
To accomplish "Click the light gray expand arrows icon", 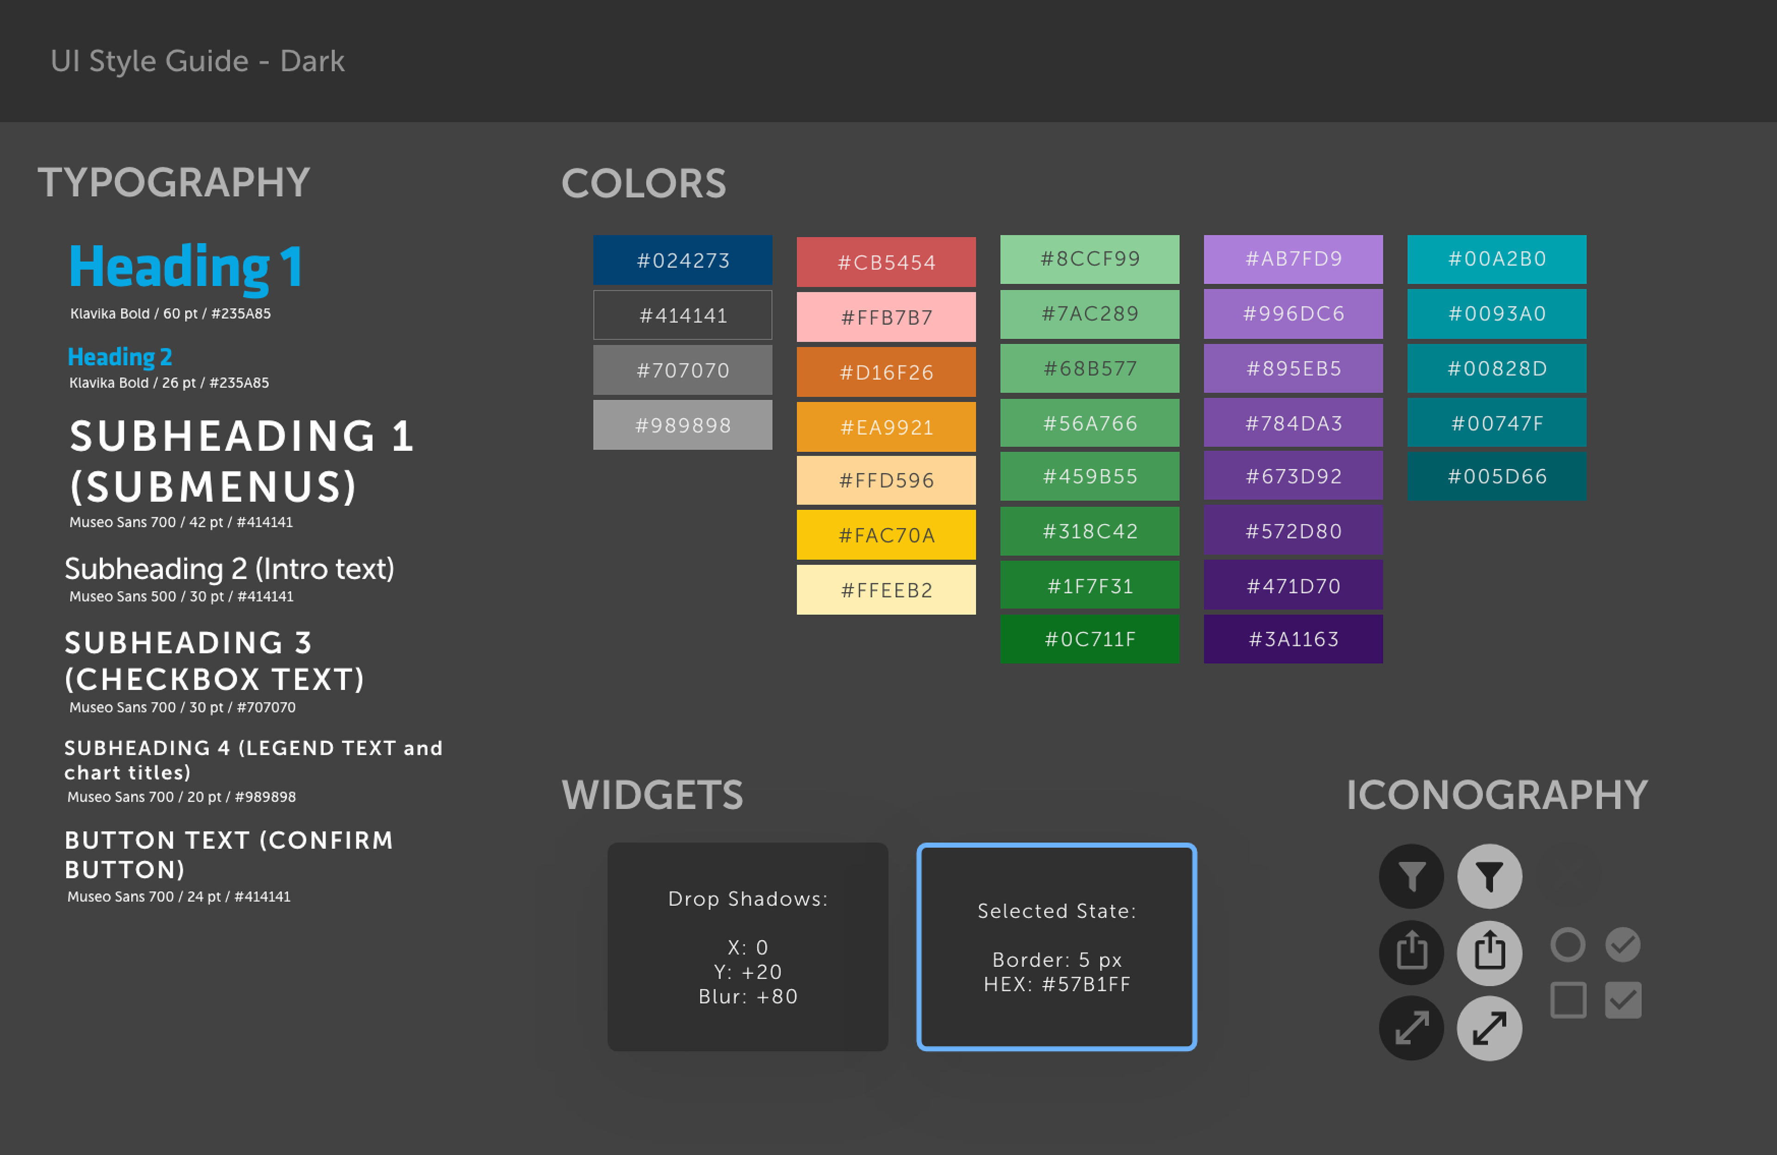I will [x=1490, y=1028].
